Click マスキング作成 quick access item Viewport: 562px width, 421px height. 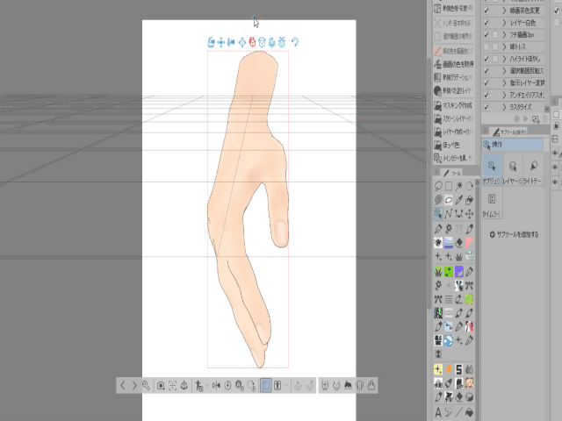(453, 105)
